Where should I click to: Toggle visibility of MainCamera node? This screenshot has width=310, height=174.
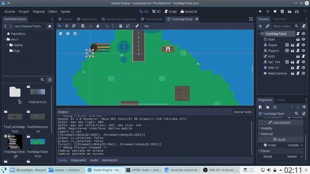(303, 73)
